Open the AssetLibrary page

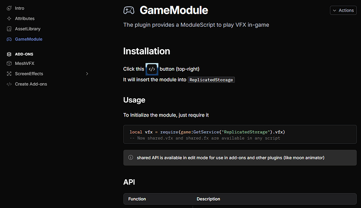(28, 29)
